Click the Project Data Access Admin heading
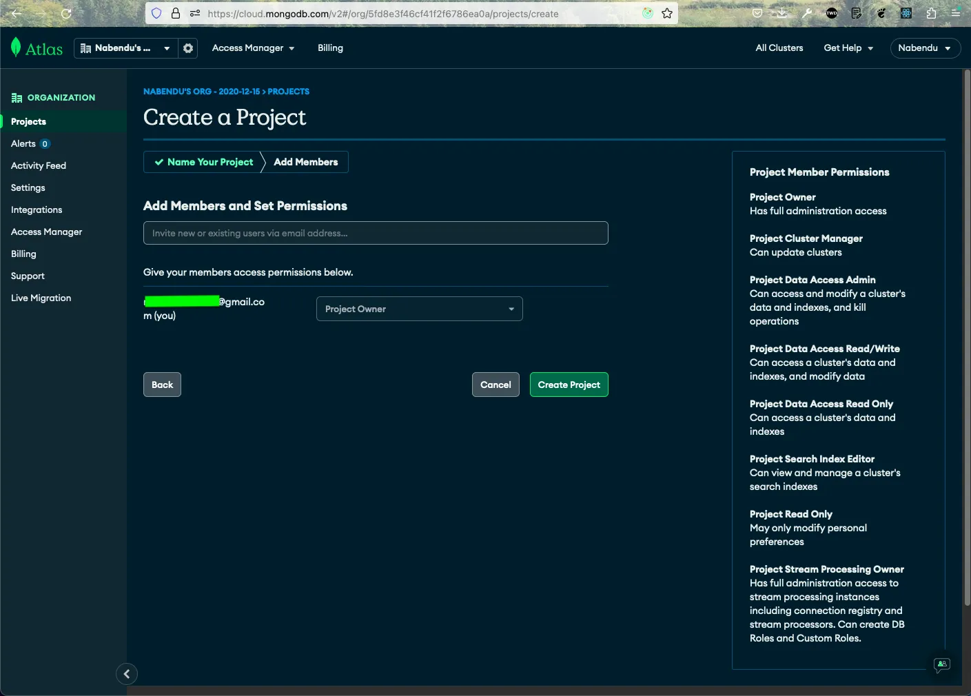The image size is (971, 696). [812, 280]
